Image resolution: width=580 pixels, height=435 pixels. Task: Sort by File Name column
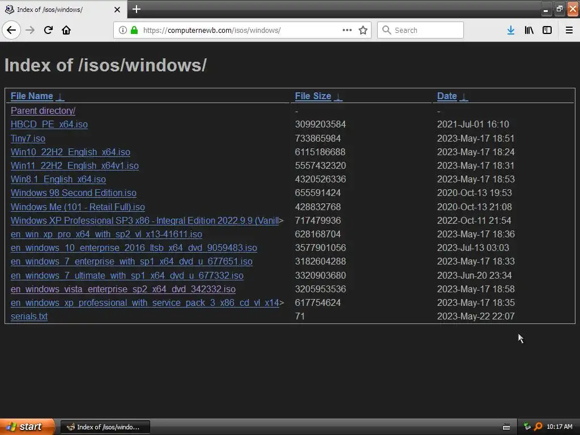click(x=32, y=96)
